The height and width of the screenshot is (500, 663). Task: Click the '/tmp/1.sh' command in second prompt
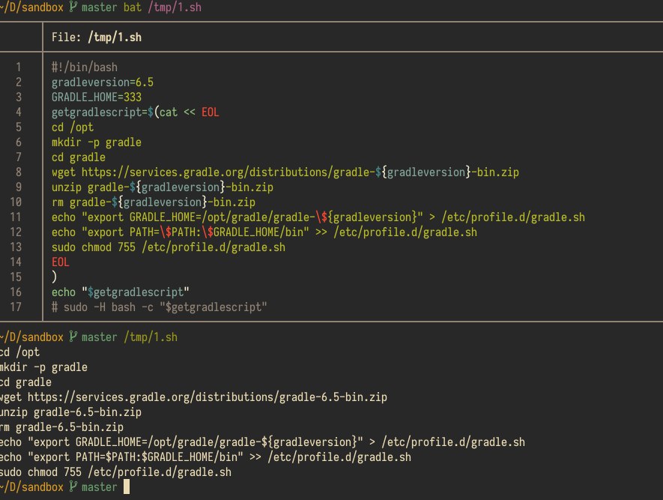151,337
